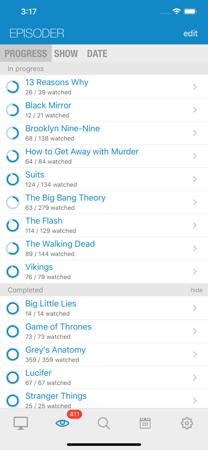The image size is (208, 450).
Task: Tap the progress ring for Suits
Action: (x=13, y=179)
